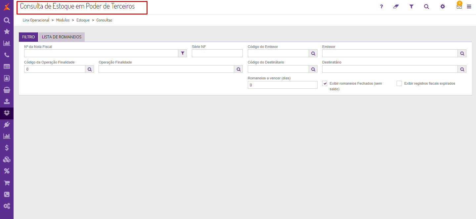
Task: Open the list card sidebar icon
Action: click(x=7, y=66)
